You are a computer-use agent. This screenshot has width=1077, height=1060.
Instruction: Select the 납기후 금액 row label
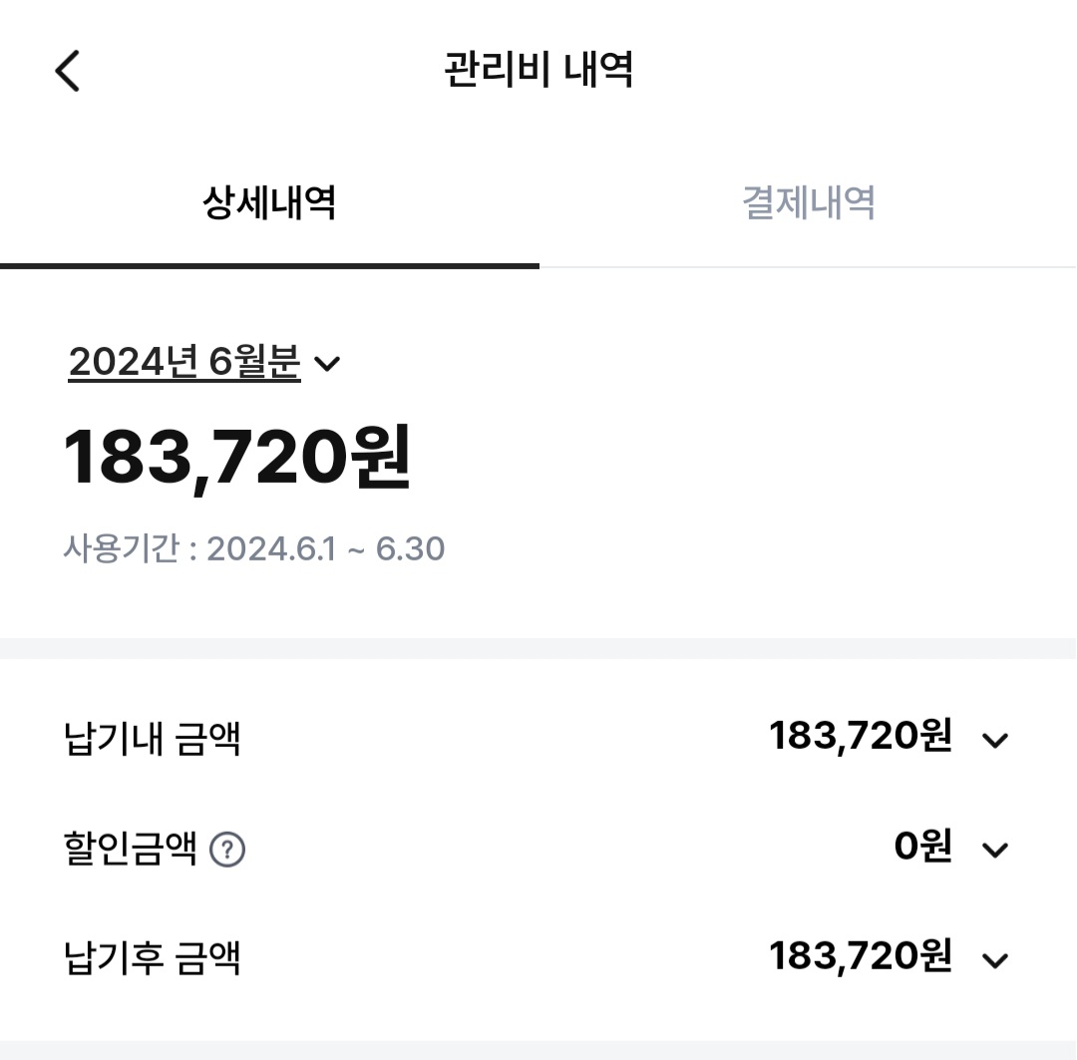pyautogui.click(x=153, y=959)
